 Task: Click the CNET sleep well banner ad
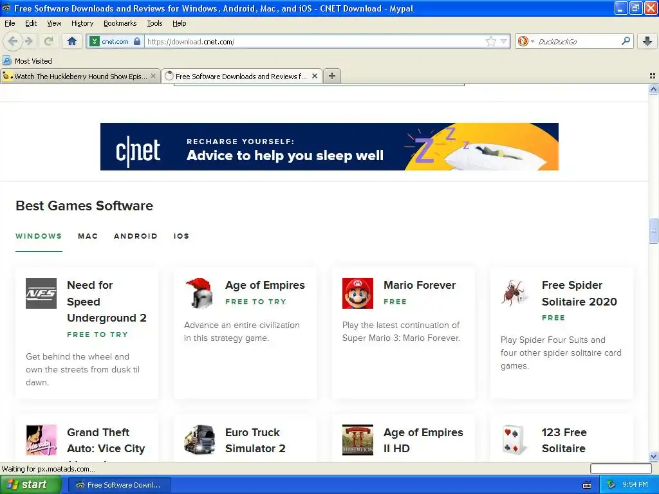click(x=329, y=147)
